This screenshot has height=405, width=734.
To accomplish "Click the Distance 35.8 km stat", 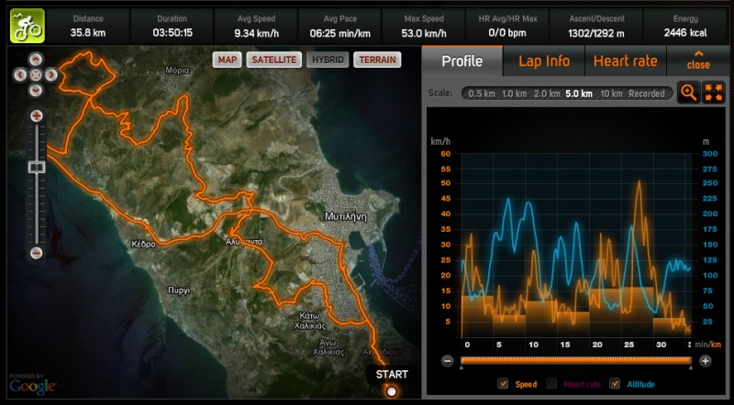I will pos(88,27).
